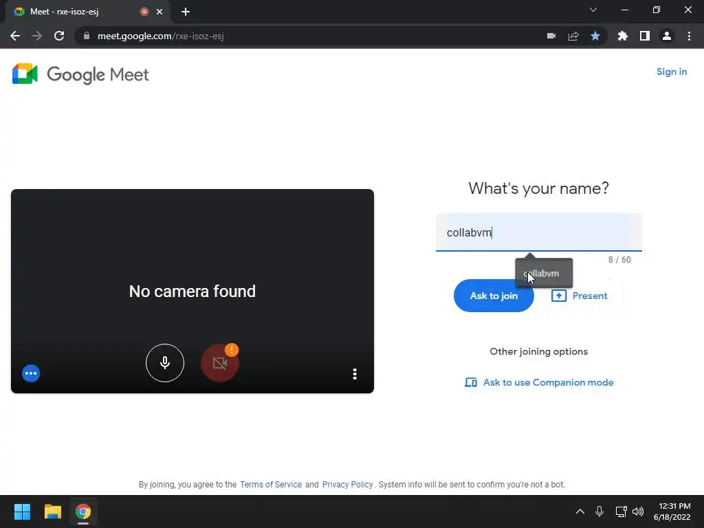704x528 pixels.
Task: Open the blue visual effects dots button
Action: coord(31,373)
